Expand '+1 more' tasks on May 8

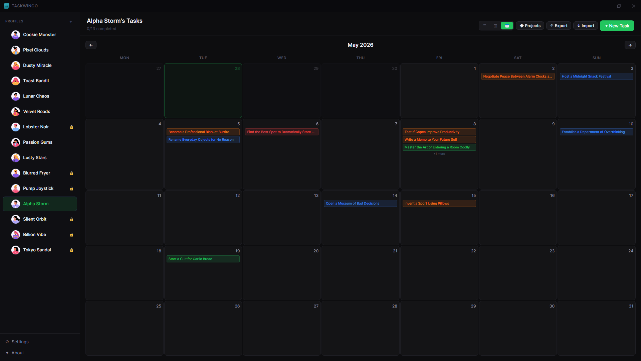(439, 154)
